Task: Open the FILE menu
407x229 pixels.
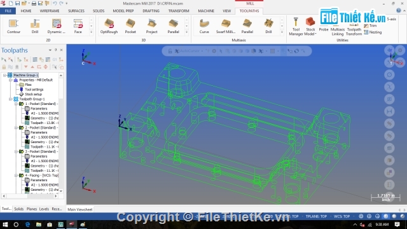Action: (x=8, y=11)
